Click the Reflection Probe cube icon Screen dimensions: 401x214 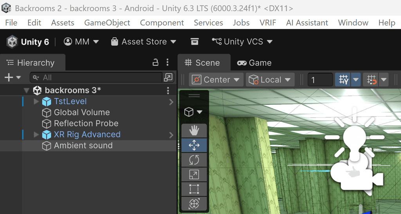47,124
